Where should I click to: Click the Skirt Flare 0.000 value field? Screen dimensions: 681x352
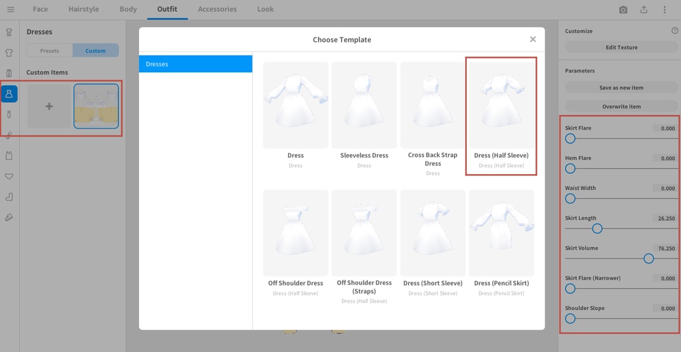pyautogui.click(x=664, y=128)
